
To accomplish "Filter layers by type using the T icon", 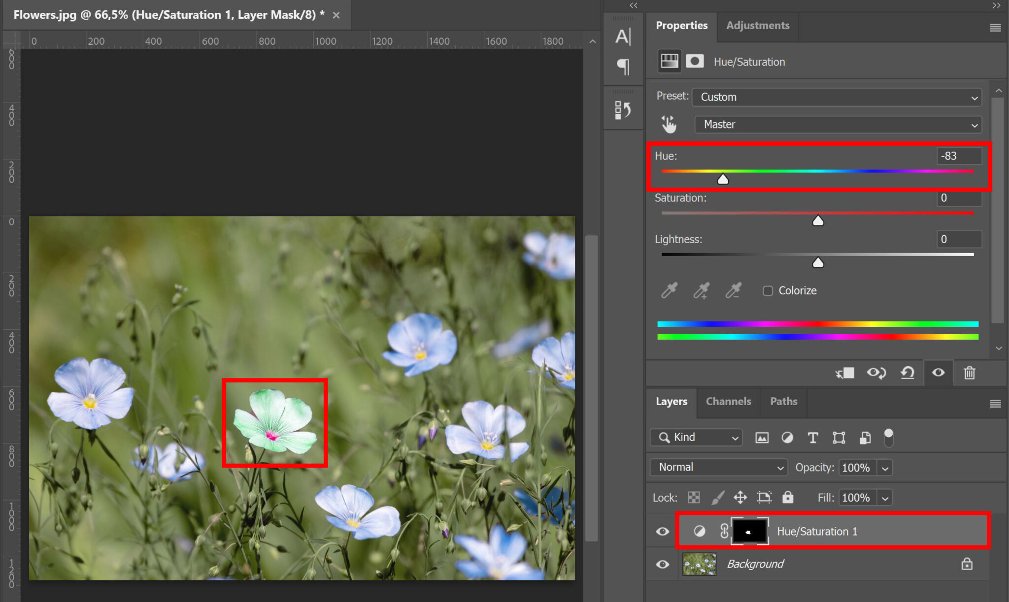I will 813,437.
